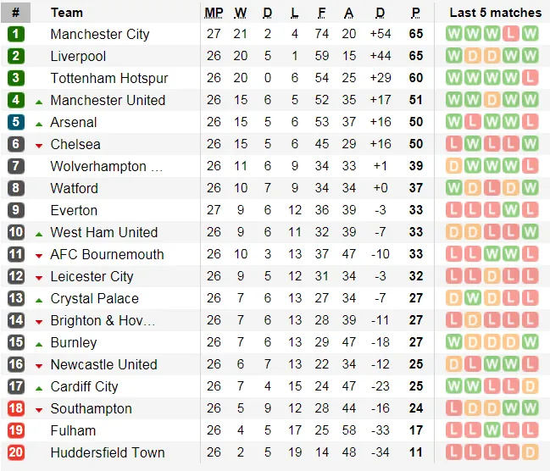The width and height of the screenshot is (550, 471).
Task: Sort table by the Team column header
Action: [x=67, y=13]
